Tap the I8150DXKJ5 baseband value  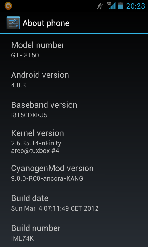coord(29,115)
